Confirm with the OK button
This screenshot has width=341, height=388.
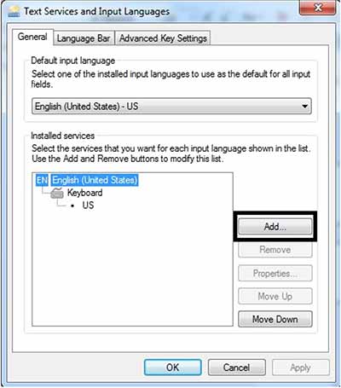[x=173, y=368]
